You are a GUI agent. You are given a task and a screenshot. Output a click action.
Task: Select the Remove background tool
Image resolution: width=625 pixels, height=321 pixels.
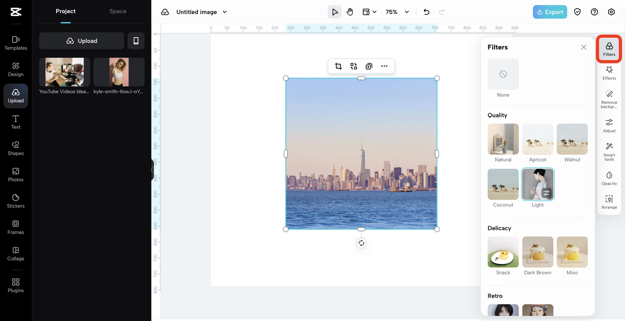609,98
